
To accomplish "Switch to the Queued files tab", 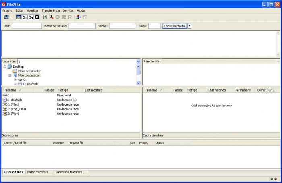I will [x=14, y=172].
